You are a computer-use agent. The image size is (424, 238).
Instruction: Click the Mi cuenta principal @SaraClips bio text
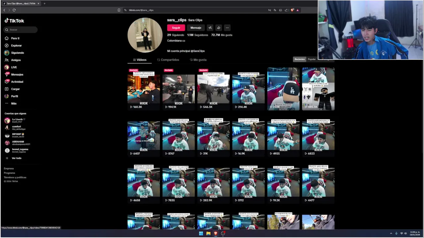[186, 51]
